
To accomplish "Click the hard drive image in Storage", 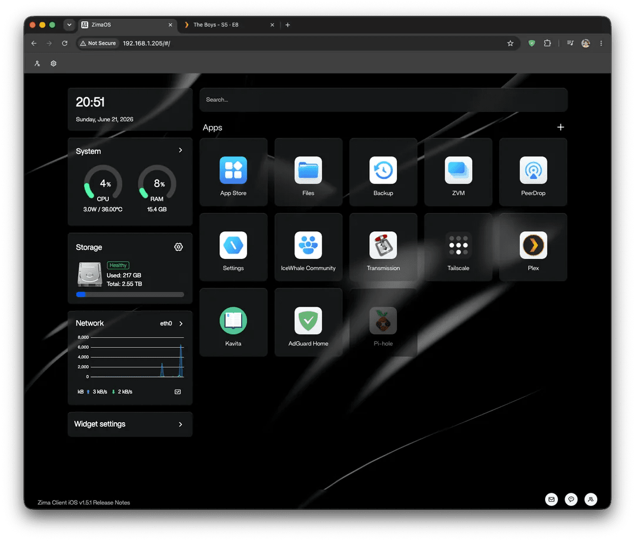I will [90, 274].
